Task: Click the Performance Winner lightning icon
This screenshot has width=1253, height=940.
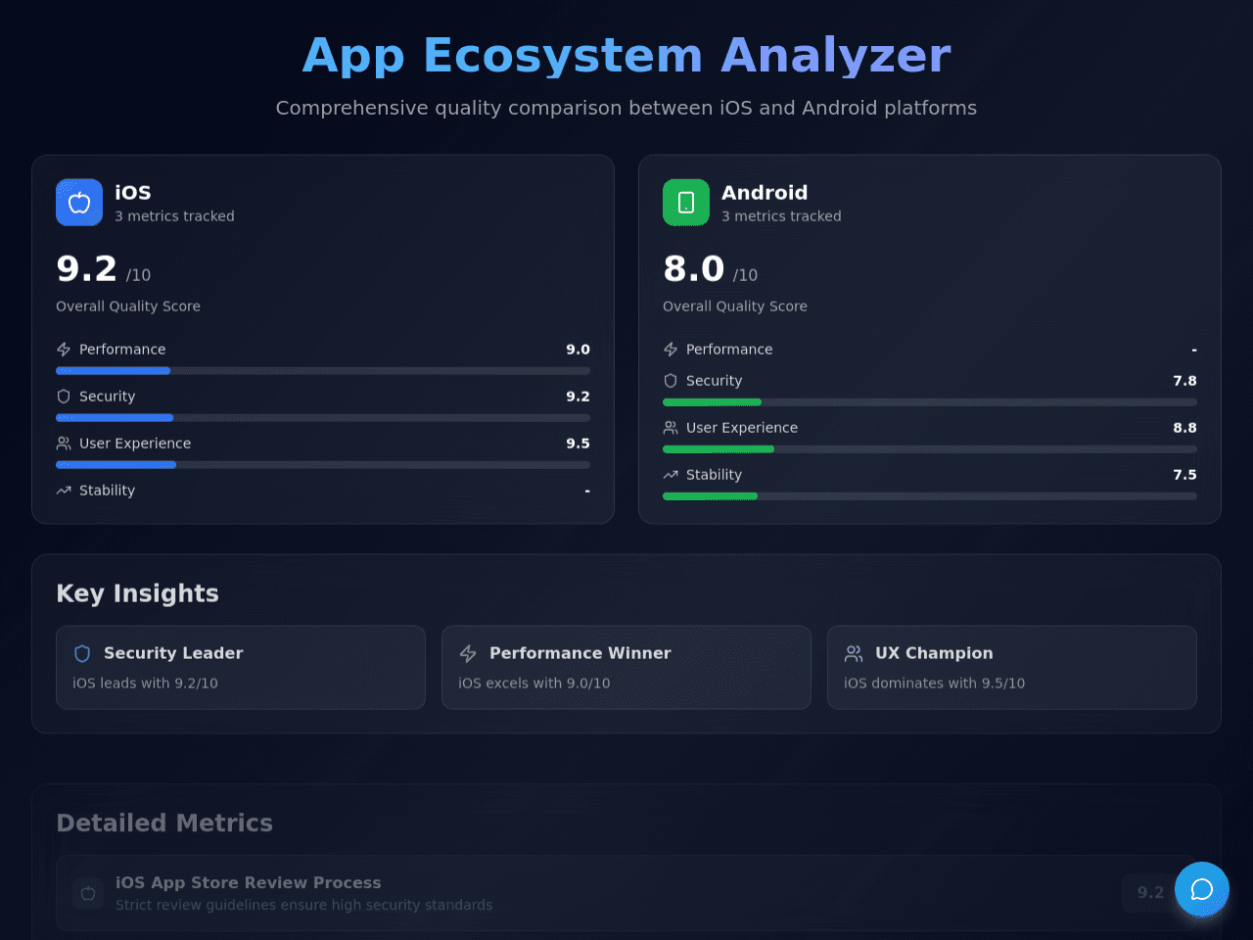Action: click(468, 653)
